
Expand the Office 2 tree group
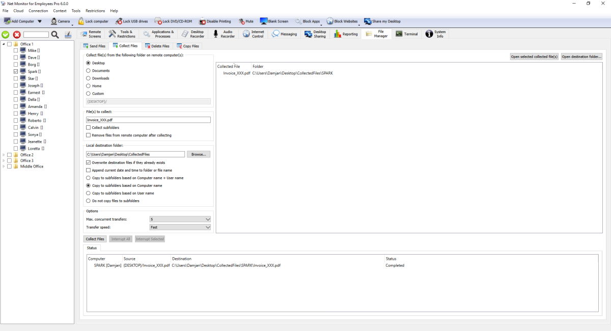click(4, 155)
